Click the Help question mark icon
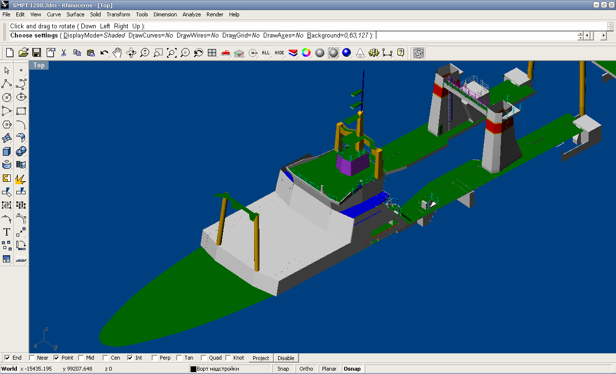 point(400,53)
